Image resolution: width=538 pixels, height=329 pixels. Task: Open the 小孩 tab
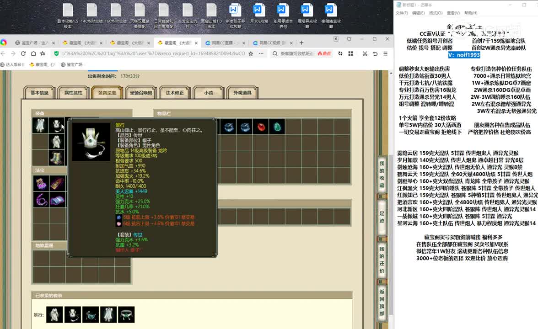coord(209,92)
